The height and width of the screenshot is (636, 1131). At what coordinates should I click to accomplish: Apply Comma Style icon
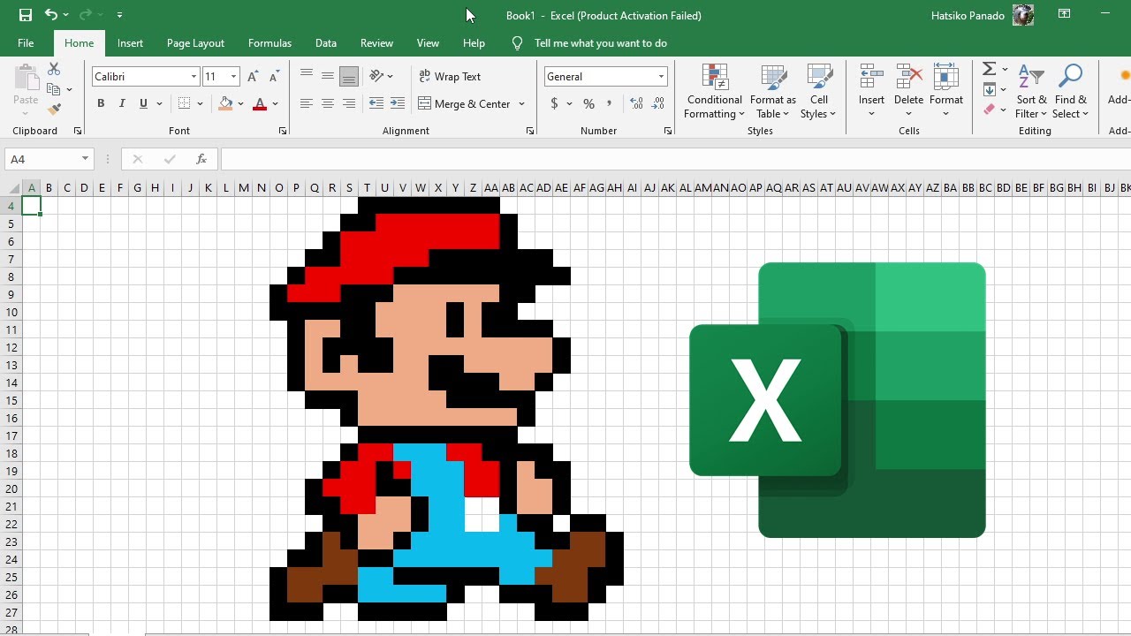(609, 103)
